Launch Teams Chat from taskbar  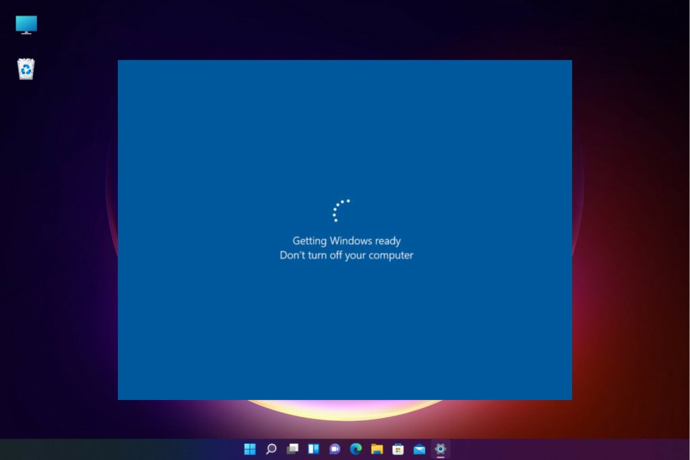pos(334,449)
